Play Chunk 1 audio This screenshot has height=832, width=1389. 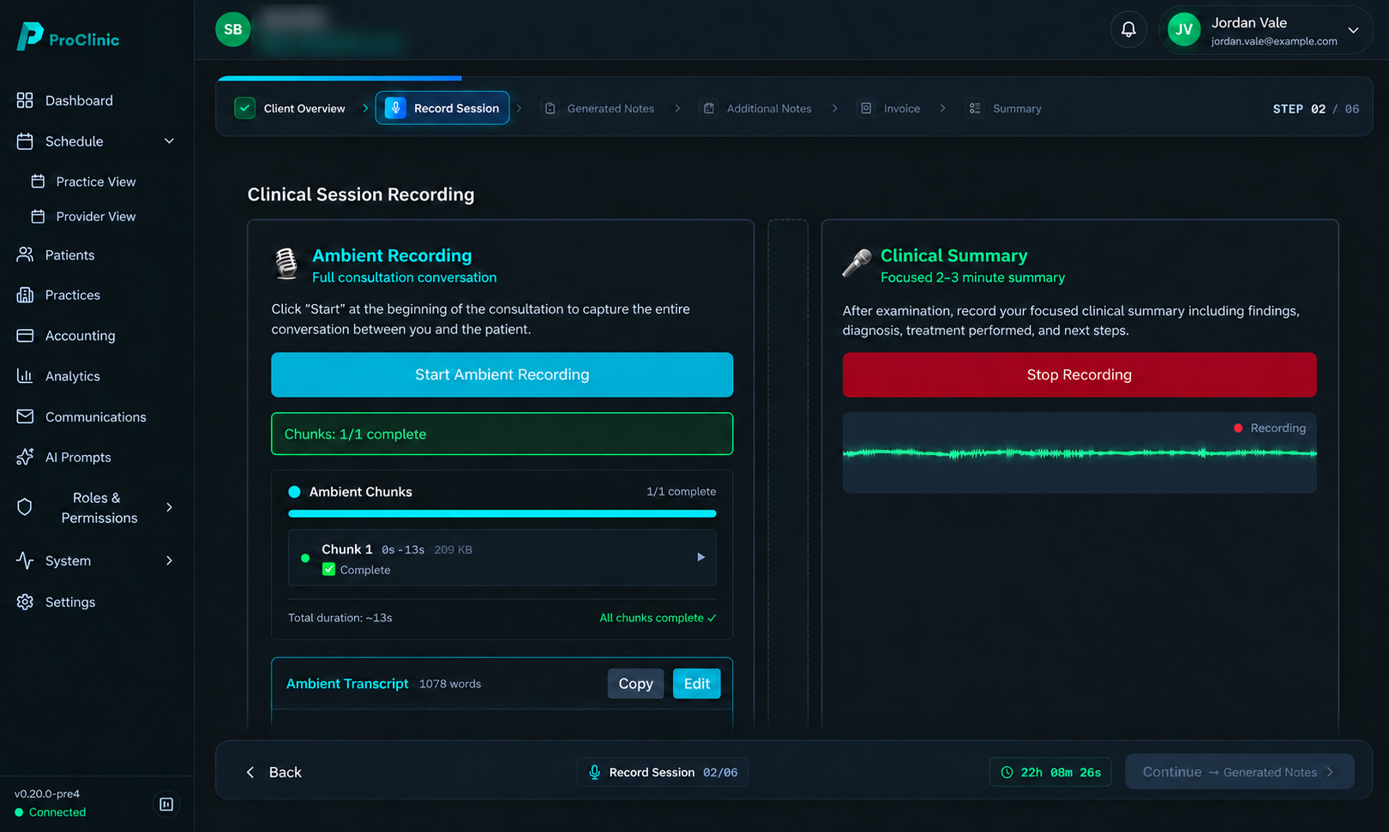point(701,557)
